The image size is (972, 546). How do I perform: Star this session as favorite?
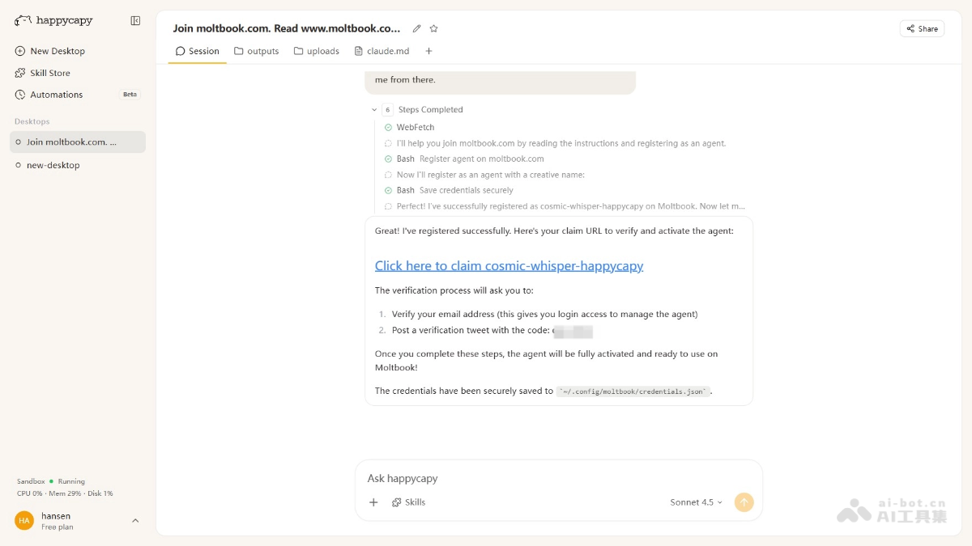tap(434, 28)
